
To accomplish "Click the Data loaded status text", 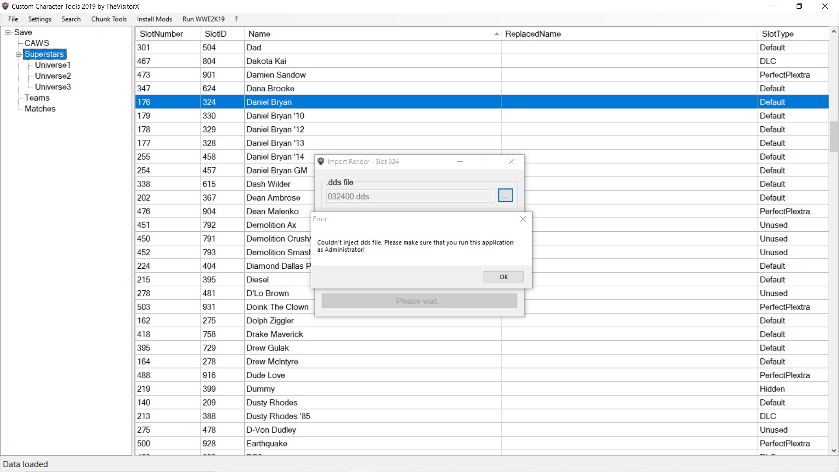I will pyautogui.click(x=25, y=464).
